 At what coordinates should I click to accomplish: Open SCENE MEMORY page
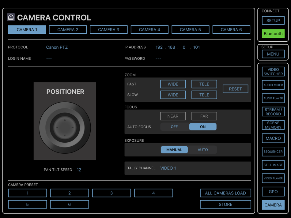pyautogui.click(x=273, y=125)
